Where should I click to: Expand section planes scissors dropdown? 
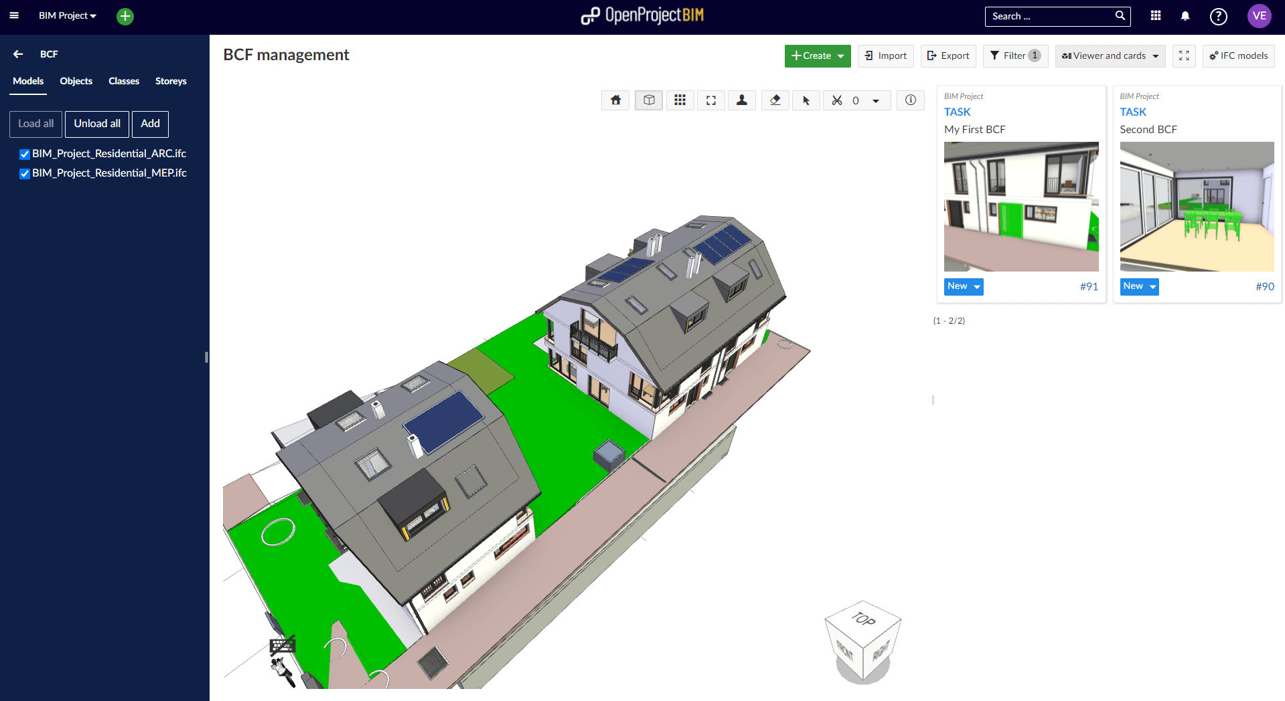875,101
